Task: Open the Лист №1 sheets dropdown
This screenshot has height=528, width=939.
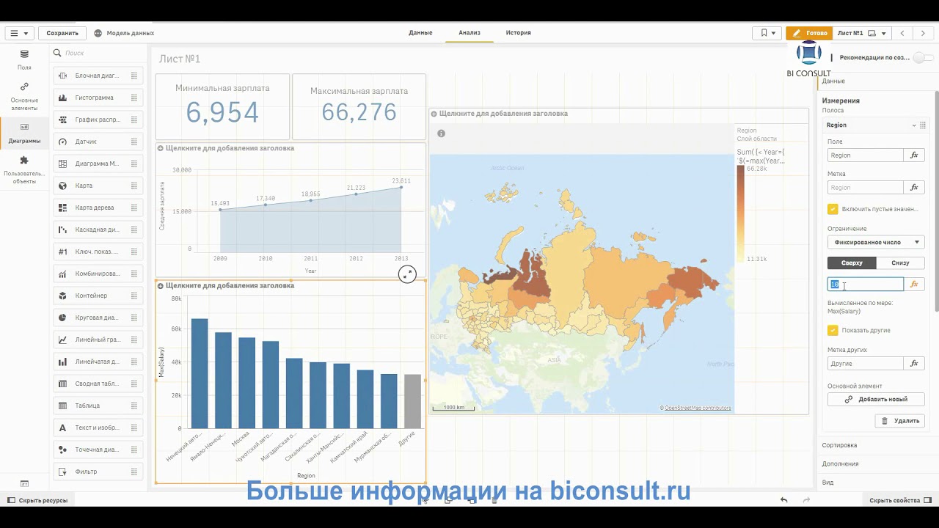Action: [x=862, y=33]
